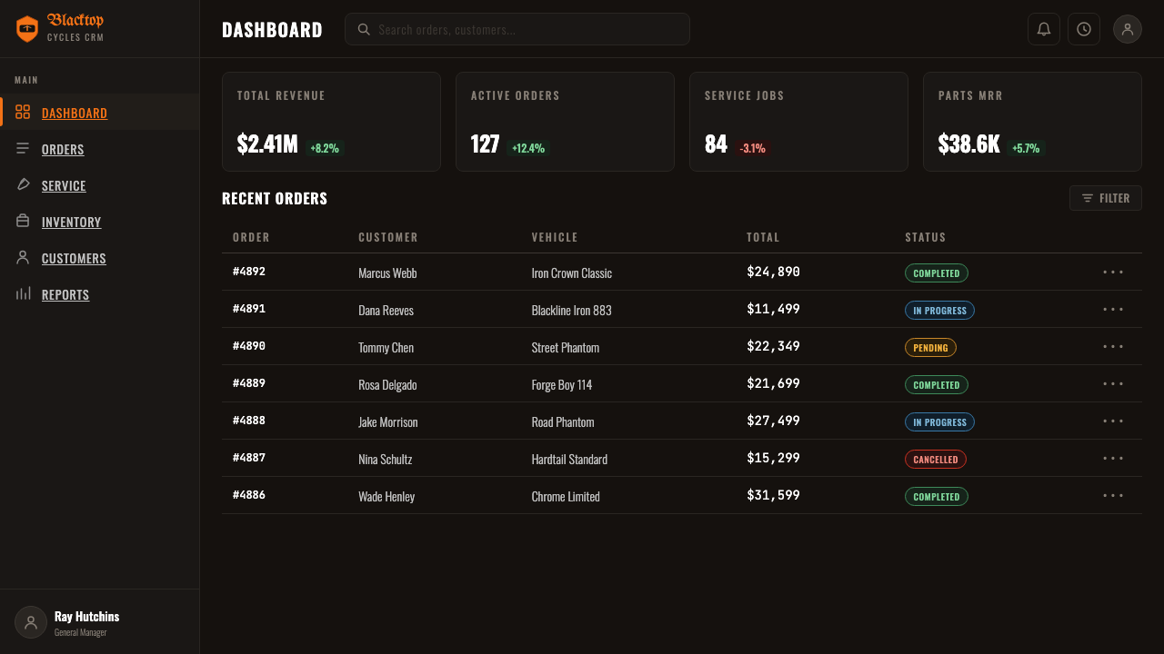The height and width of the screenshot is (654, 1164).
Task: Open the actions menu for order #4892
Action: click(1113, 272)
